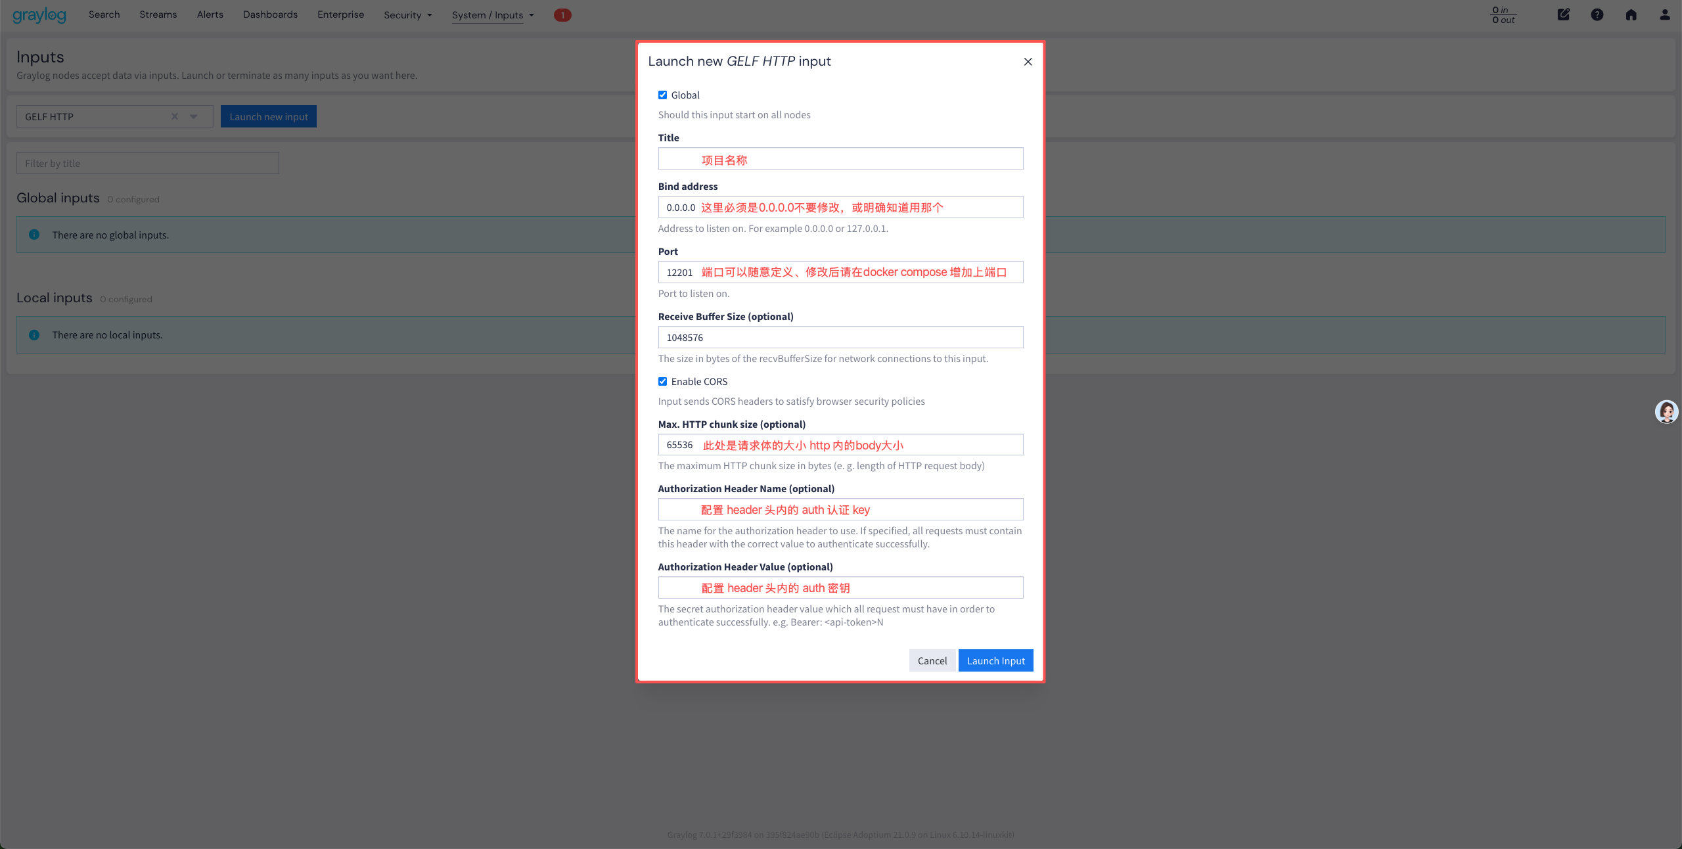Click the Graylog logo

pyautogui.click(x=39, y=14)
